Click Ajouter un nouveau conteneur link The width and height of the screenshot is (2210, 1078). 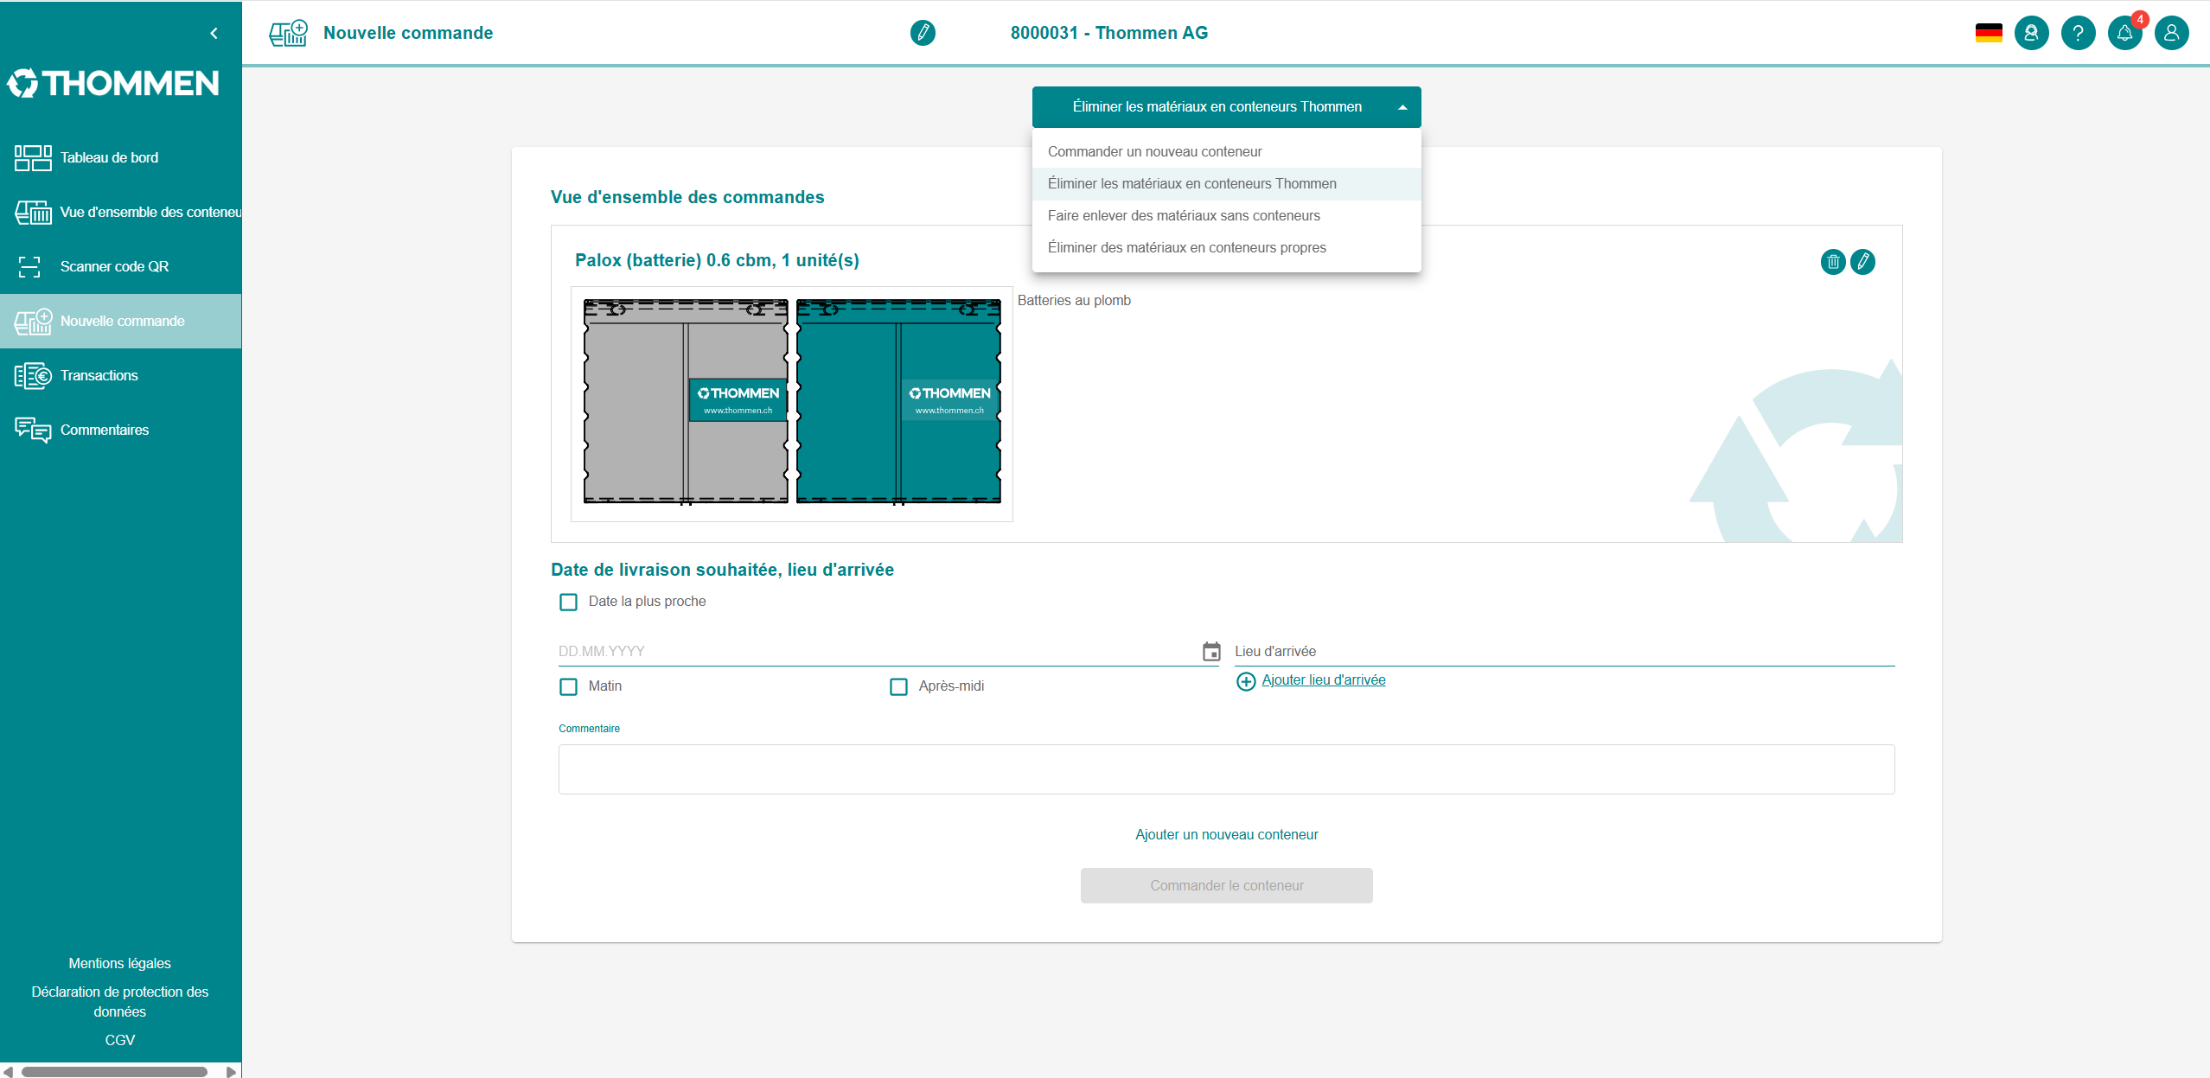tap(1226, 835)
